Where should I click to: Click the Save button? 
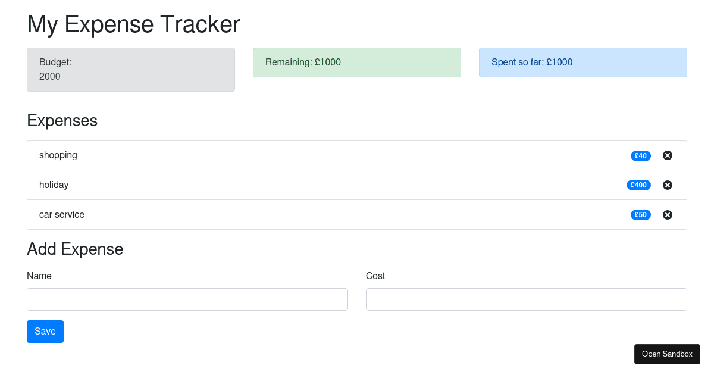[x=45, y=332]
